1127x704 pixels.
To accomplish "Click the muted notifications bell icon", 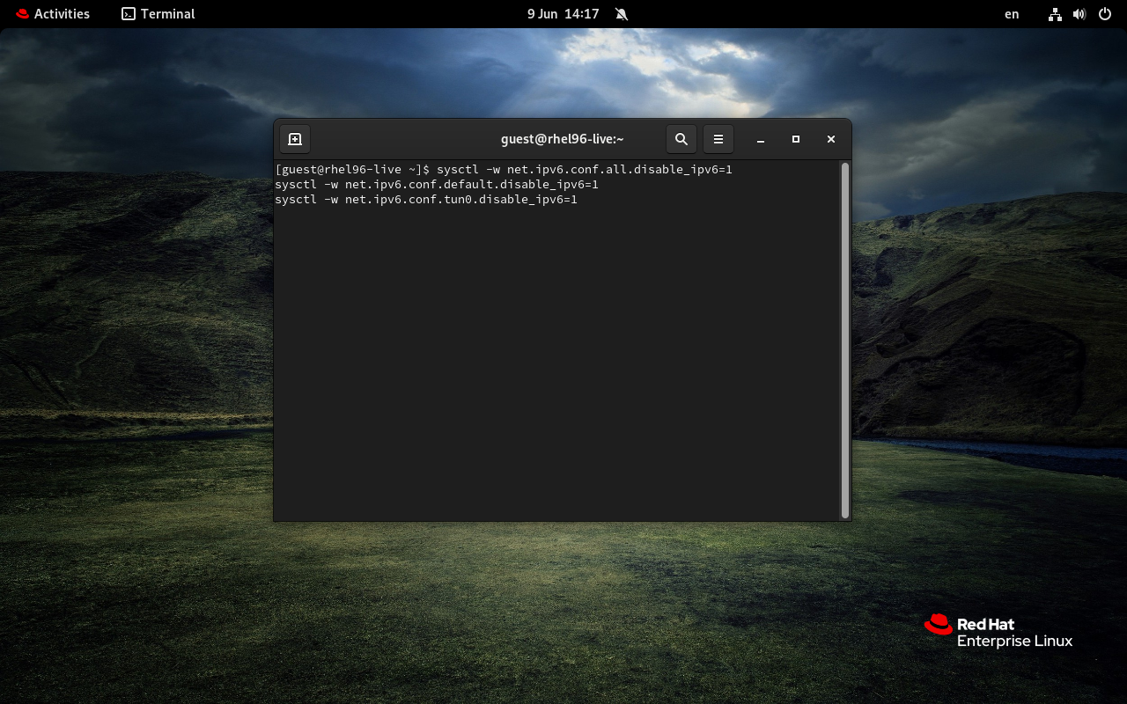I will (x=621, y=13).
